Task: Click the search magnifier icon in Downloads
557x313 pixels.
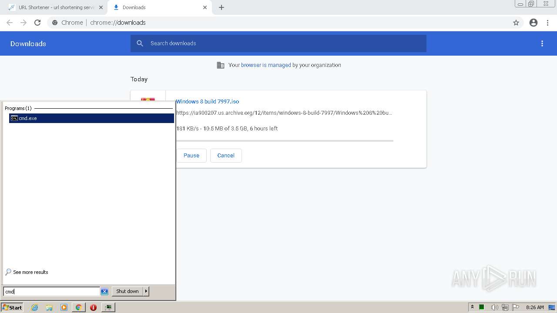Action: (140, 43)
